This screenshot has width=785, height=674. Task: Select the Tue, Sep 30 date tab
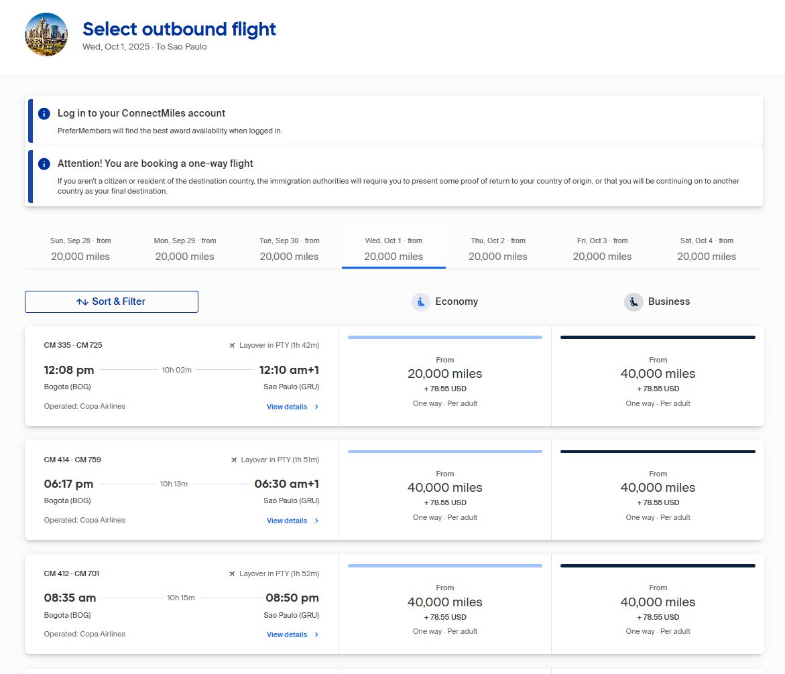(290, 249)
